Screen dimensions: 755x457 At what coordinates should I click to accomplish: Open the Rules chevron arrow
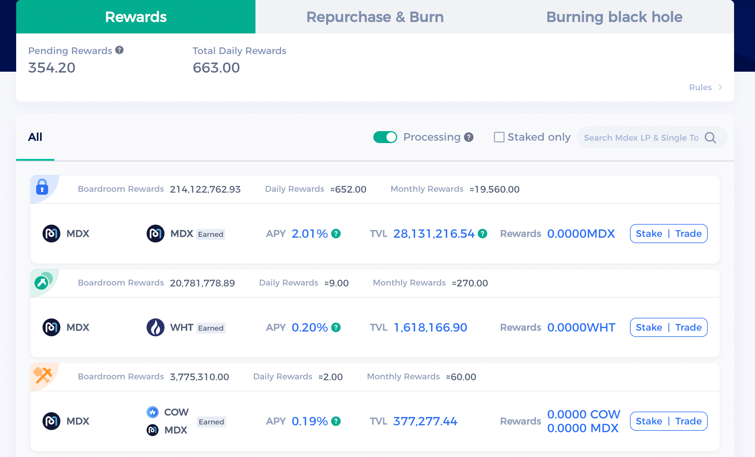(x=720, y=88)
